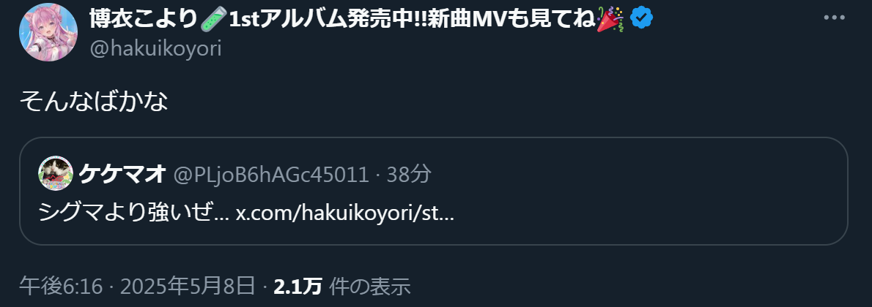Click the ケケマオ name in quoted post
The image size is (872, 307).
coord(122,174)
